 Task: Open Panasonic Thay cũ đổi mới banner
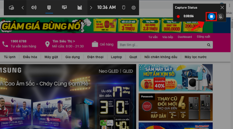point(176,107)
